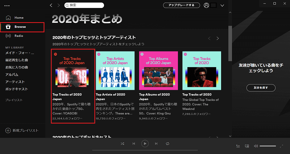Viewport: 290px width, 154px height.
Task: Open Top Tracks of 2020 Japan cover
Action: click(x=72, y=71)
